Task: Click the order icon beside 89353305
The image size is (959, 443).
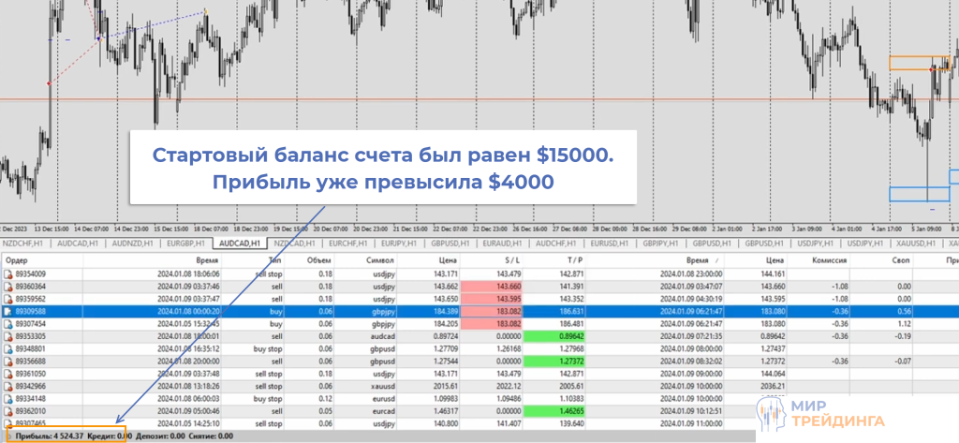Action: coord(8,335)
